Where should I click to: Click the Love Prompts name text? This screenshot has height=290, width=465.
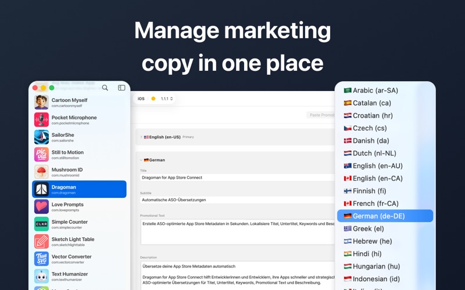(67, 205)
